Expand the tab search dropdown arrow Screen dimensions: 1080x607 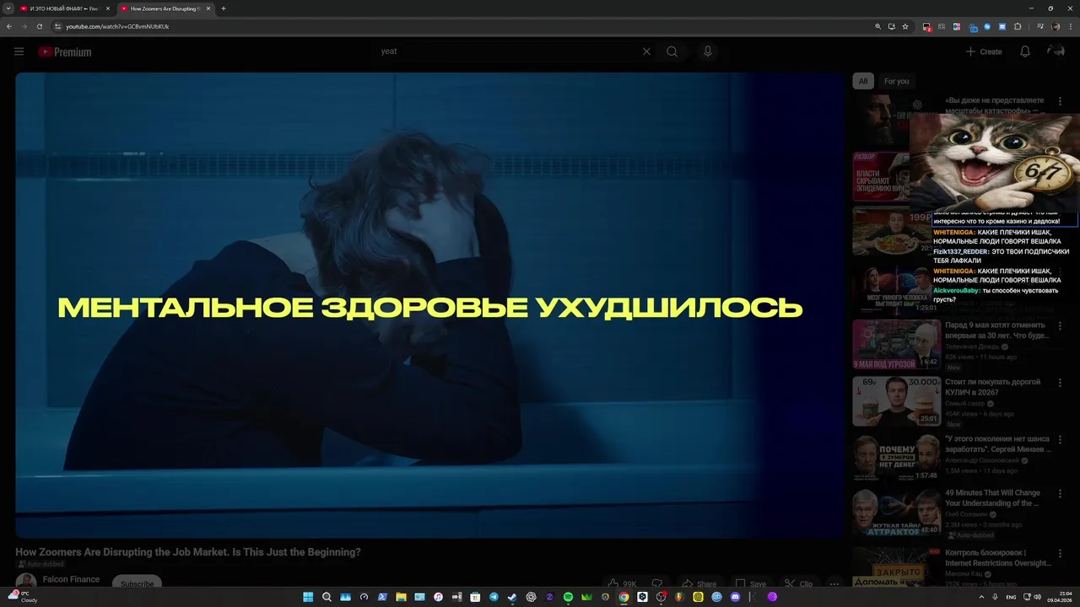tap(8, 8)
